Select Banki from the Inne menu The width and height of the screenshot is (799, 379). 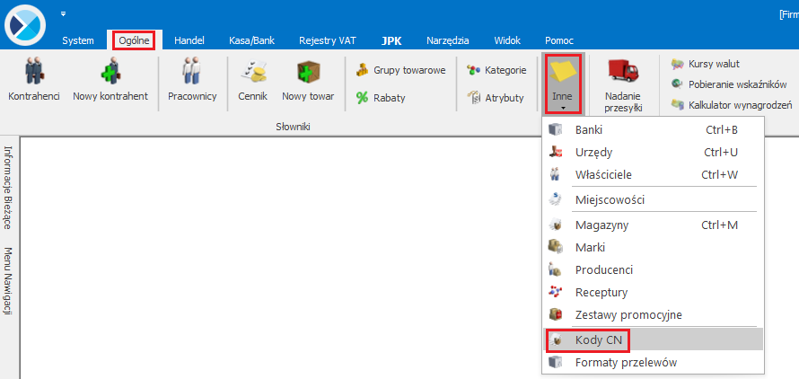[654, 130]
